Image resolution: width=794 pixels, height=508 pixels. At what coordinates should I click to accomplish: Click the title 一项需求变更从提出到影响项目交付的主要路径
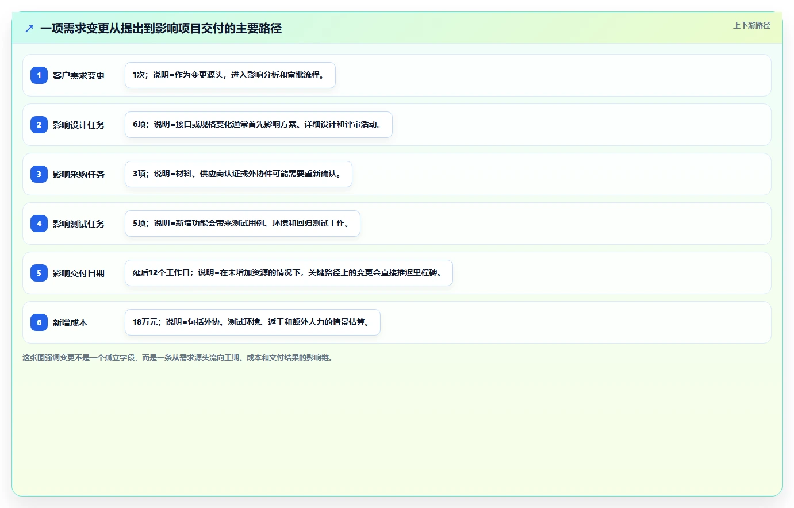(161, 28)
